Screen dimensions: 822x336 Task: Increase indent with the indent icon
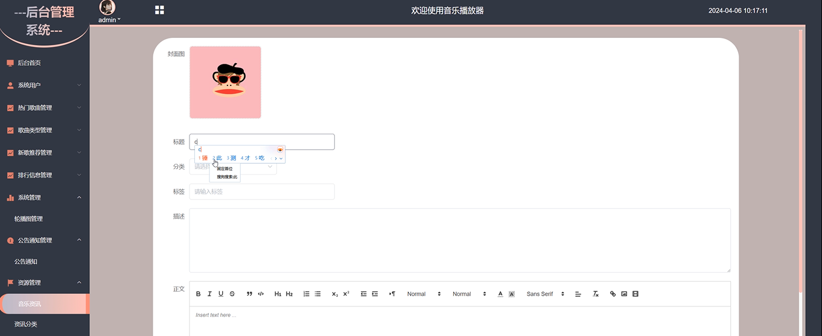click(x=375, y=294)
